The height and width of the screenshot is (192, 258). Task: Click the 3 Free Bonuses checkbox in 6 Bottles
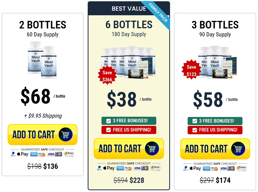109,121
